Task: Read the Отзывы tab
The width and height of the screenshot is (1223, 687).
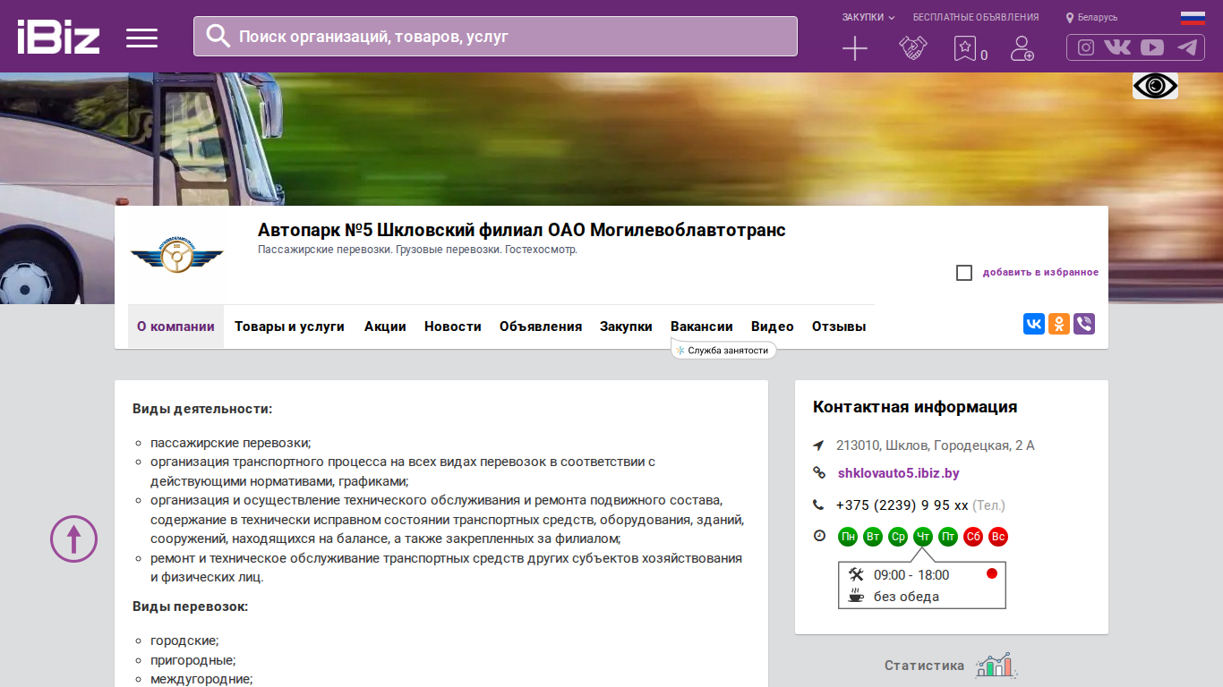Action: [x=839, y=327]
